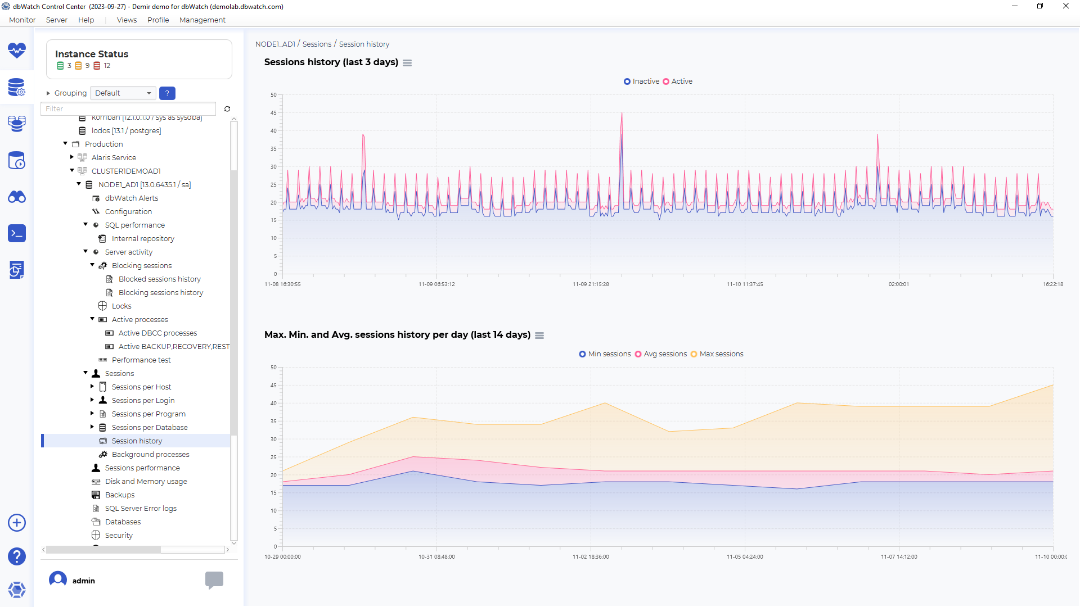Go to Sessions breadcrumb link
1080x607 pixels.
click(x=317, y=44)
